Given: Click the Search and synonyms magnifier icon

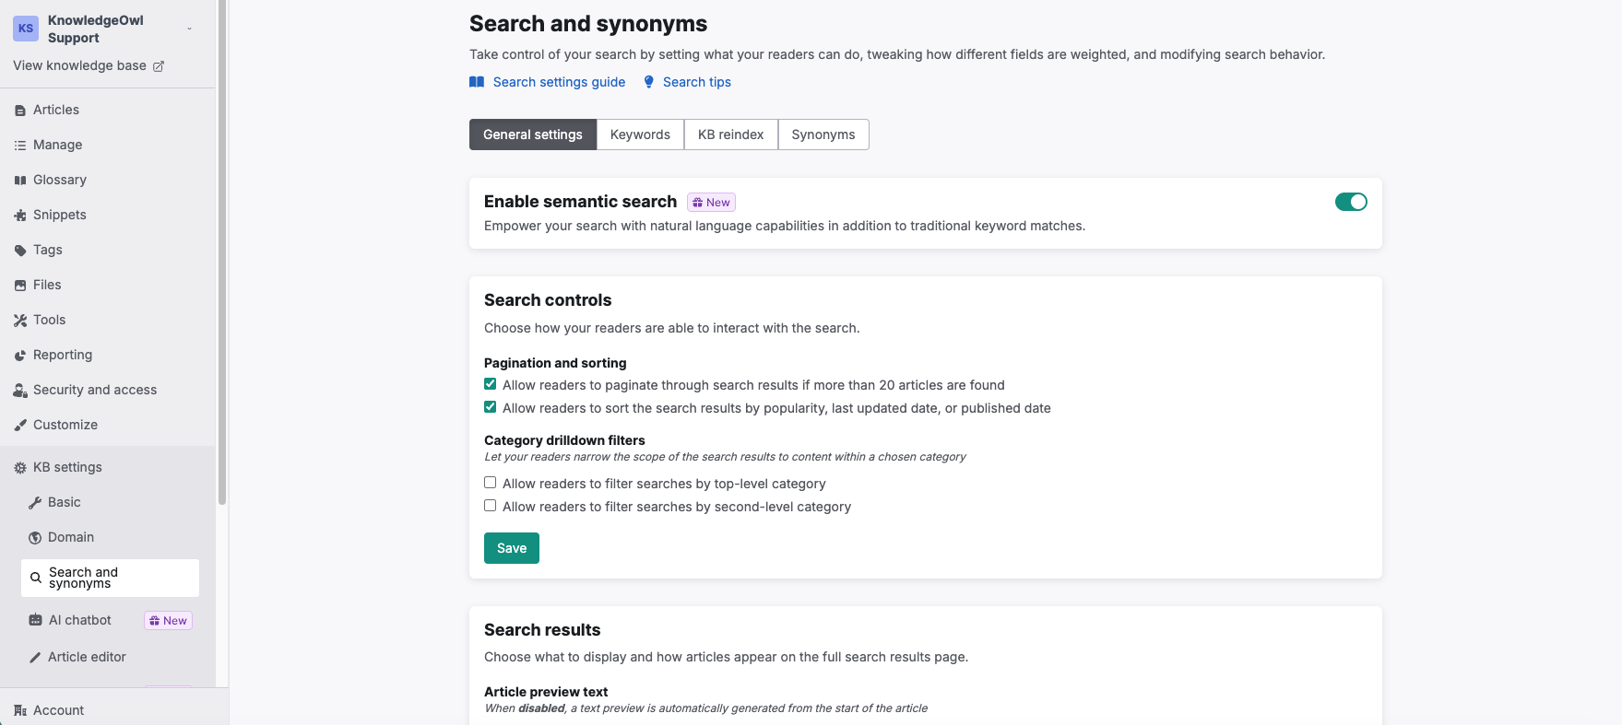Looking at the screenshot, I should [x=36, y=579].
